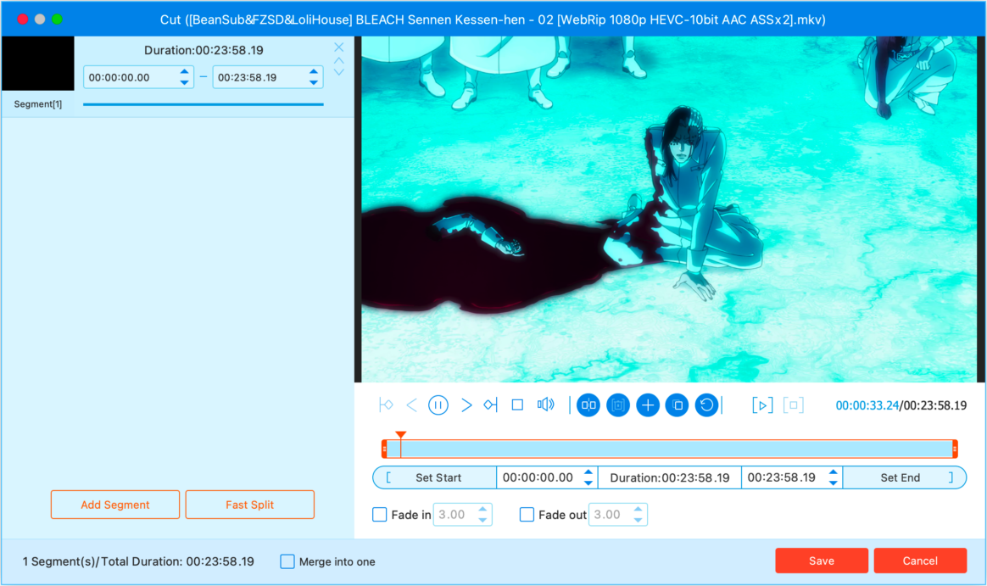Viewport: 987px width, 586px height.
Task: Add a new segment using the plus icon
Action: pos(648,405)
